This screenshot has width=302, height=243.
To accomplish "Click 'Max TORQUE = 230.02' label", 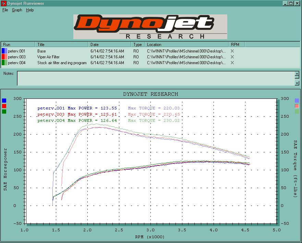I will tap(154, 120).
